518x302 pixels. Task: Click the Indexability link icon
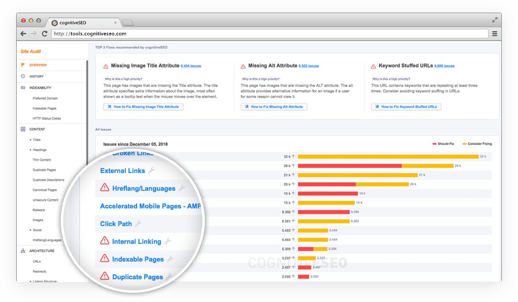23,88
